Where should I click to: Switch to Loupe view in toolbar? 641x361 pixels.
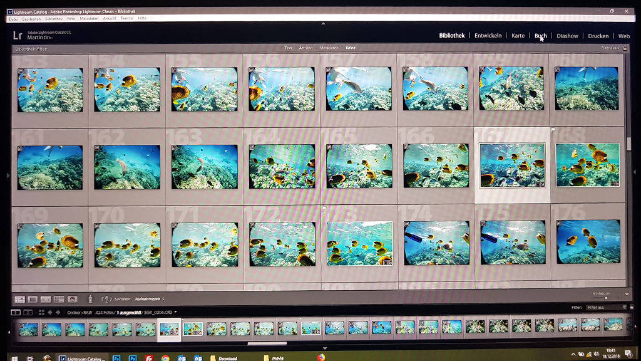click(33, 300)
